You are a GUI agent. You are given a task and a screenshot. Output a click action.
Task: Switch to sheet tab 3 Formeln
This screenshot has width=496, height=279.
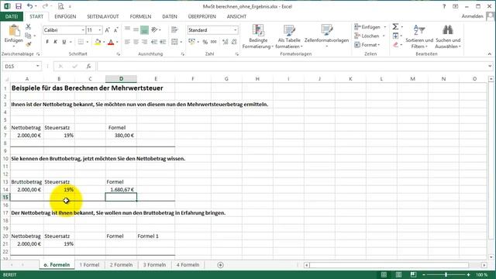point(154,265)
